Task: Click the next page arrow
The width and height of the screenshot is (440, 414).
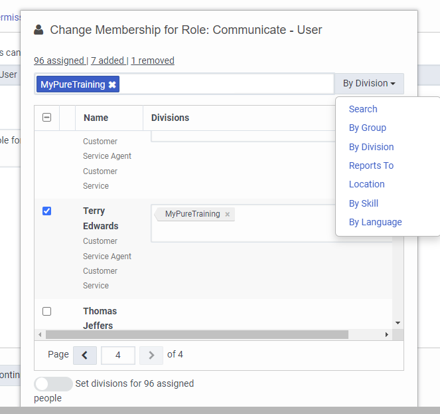Action: (151, 355)
